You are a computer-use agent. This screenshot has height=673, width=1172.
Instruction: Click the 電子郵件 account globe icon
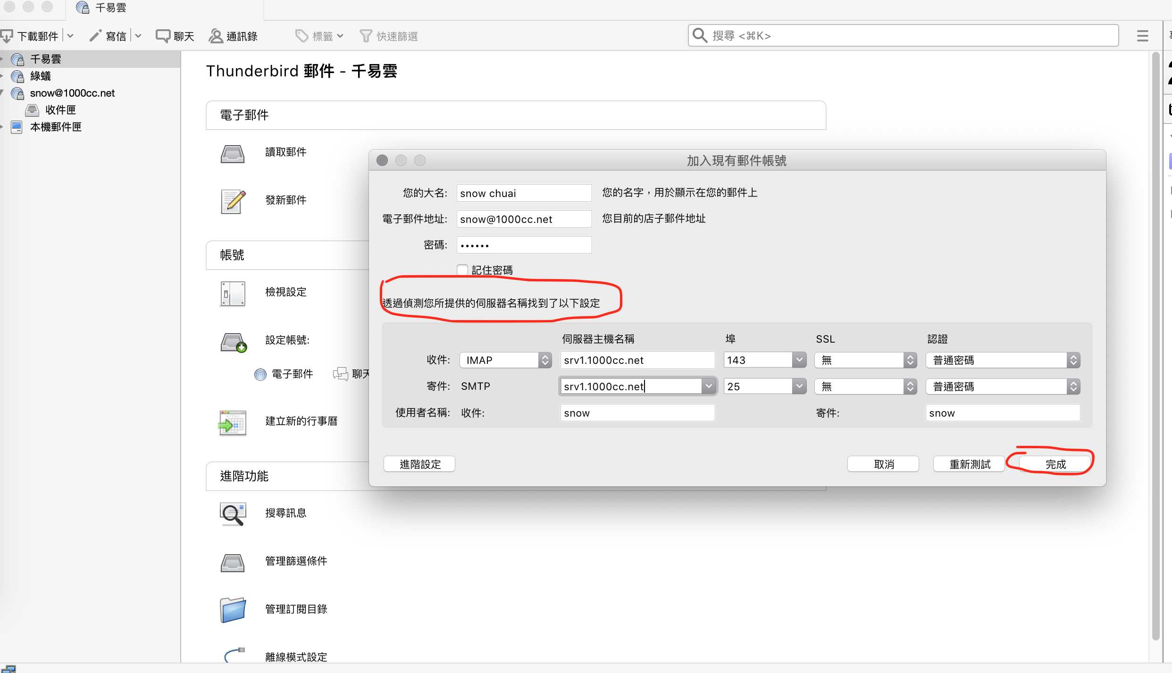tap(260, 375)
